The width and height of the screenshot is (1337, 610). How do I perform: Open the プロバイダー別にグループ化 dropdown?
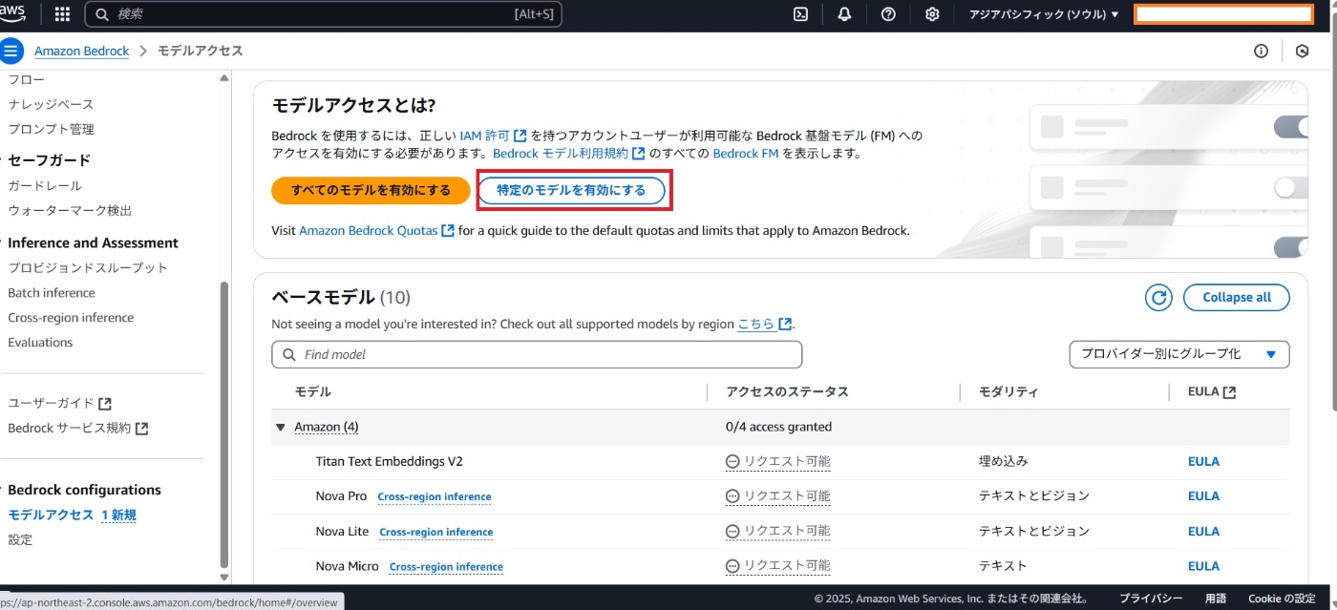(1179, 354)
